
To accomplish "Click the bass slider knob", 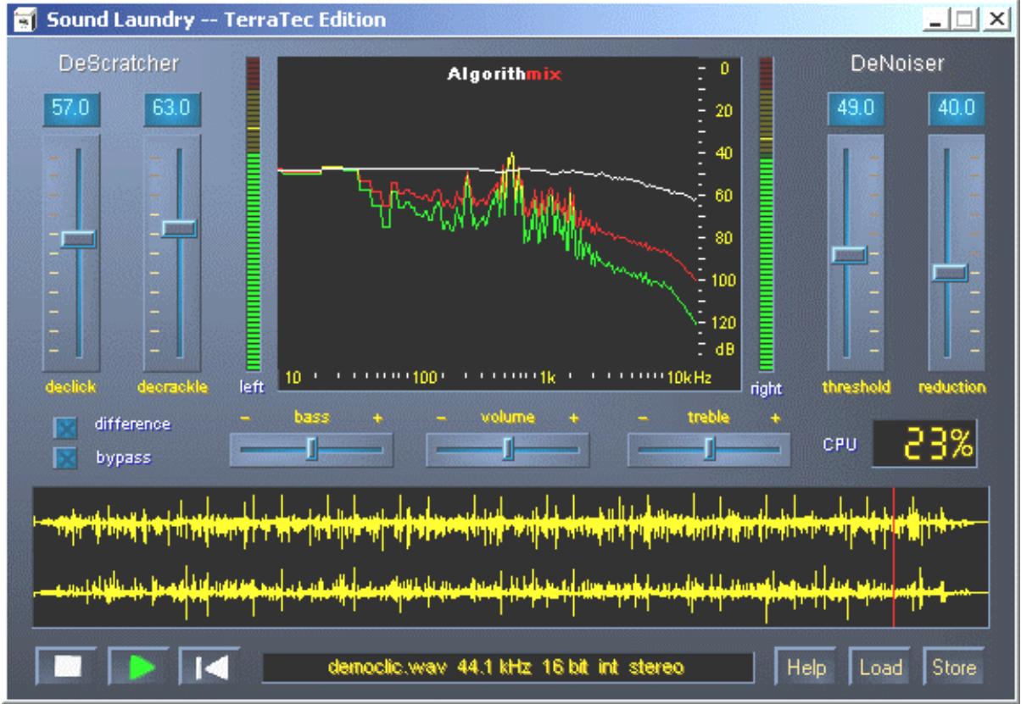I will [x=311, y=449].
